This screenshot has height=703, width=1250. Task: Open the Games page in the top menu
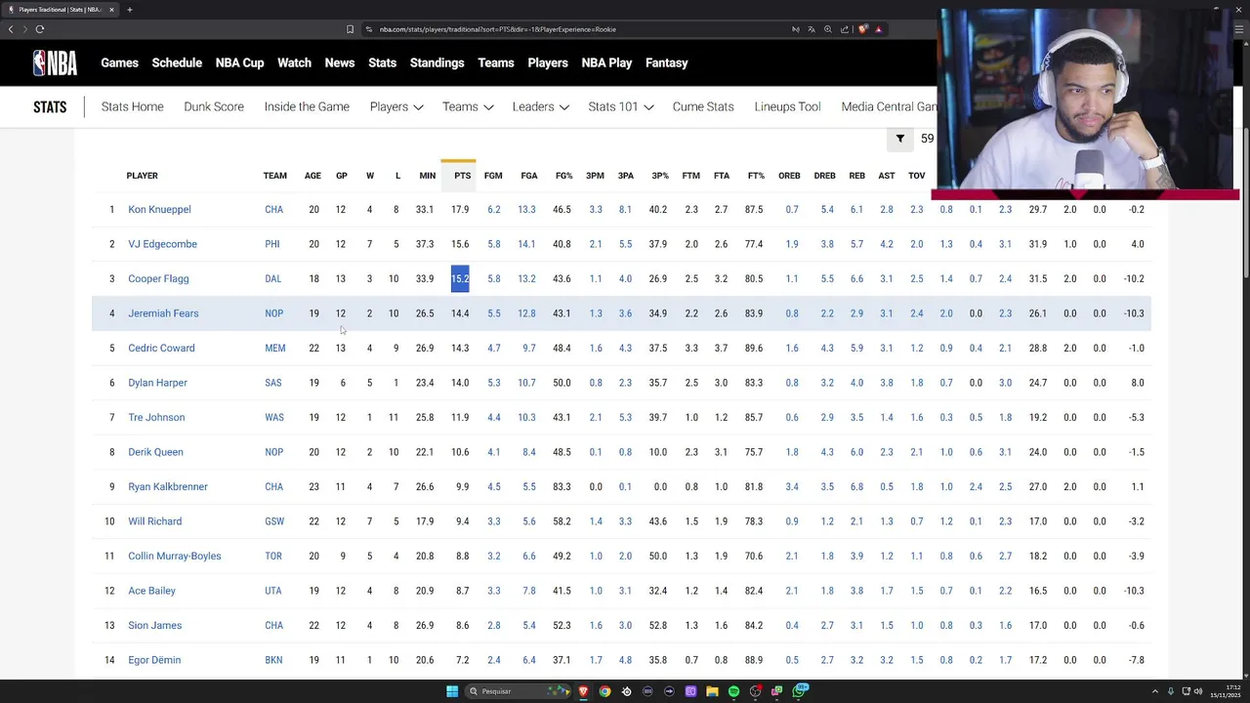119,62
